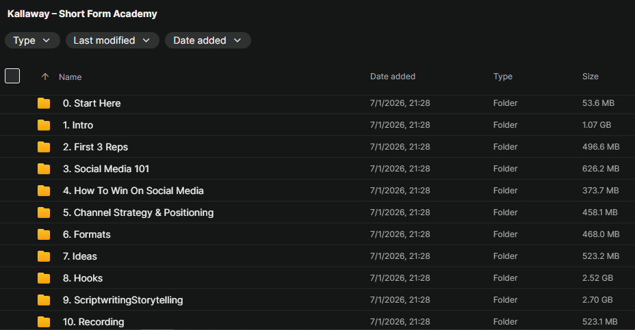Click the Type column header
The height and width of the screenshot is (330, 635).
pos(502,77)
